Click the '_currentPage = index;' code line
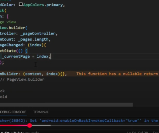Screen dimensions: 159x133 [x=26, y=57]
